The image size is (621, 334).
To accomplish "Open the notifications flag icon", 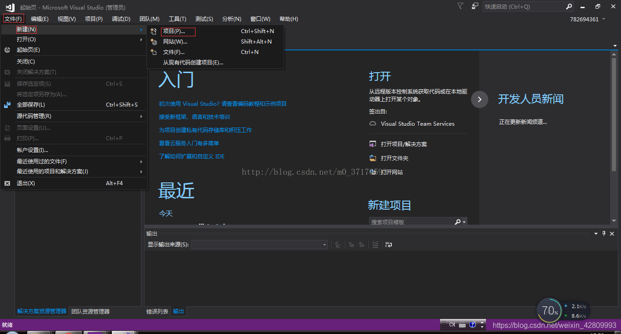I will coord(461,6).
